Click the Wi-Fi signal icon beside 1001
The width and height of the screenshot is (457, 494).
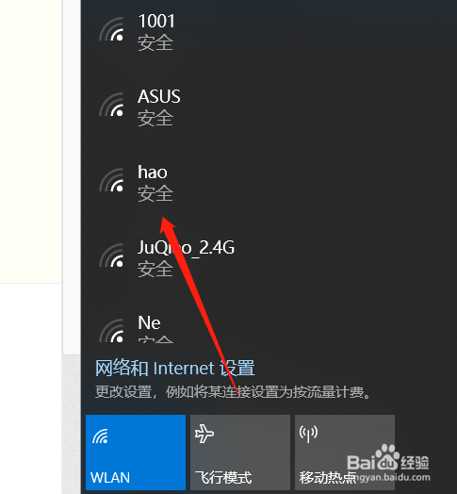111,29
